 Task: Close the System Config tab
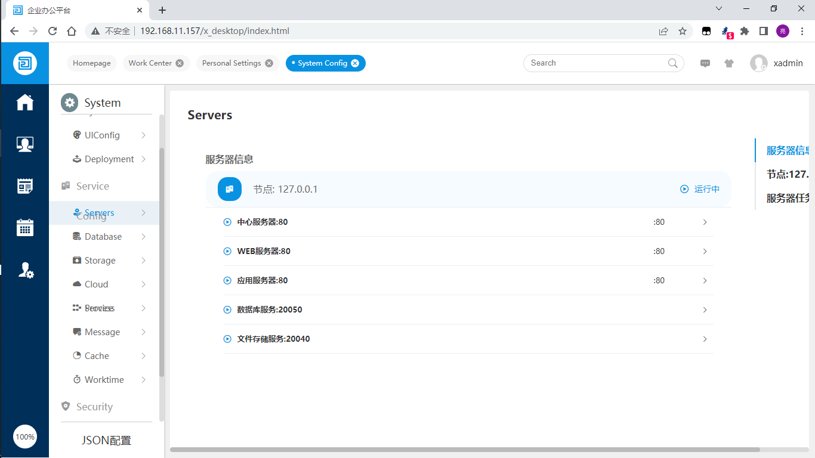click(355, 63)
